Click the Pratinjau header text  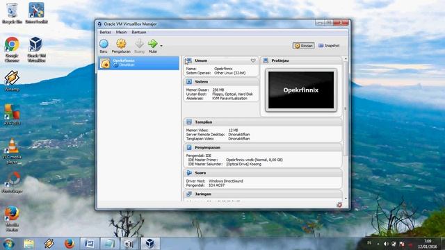click(280, 60)
